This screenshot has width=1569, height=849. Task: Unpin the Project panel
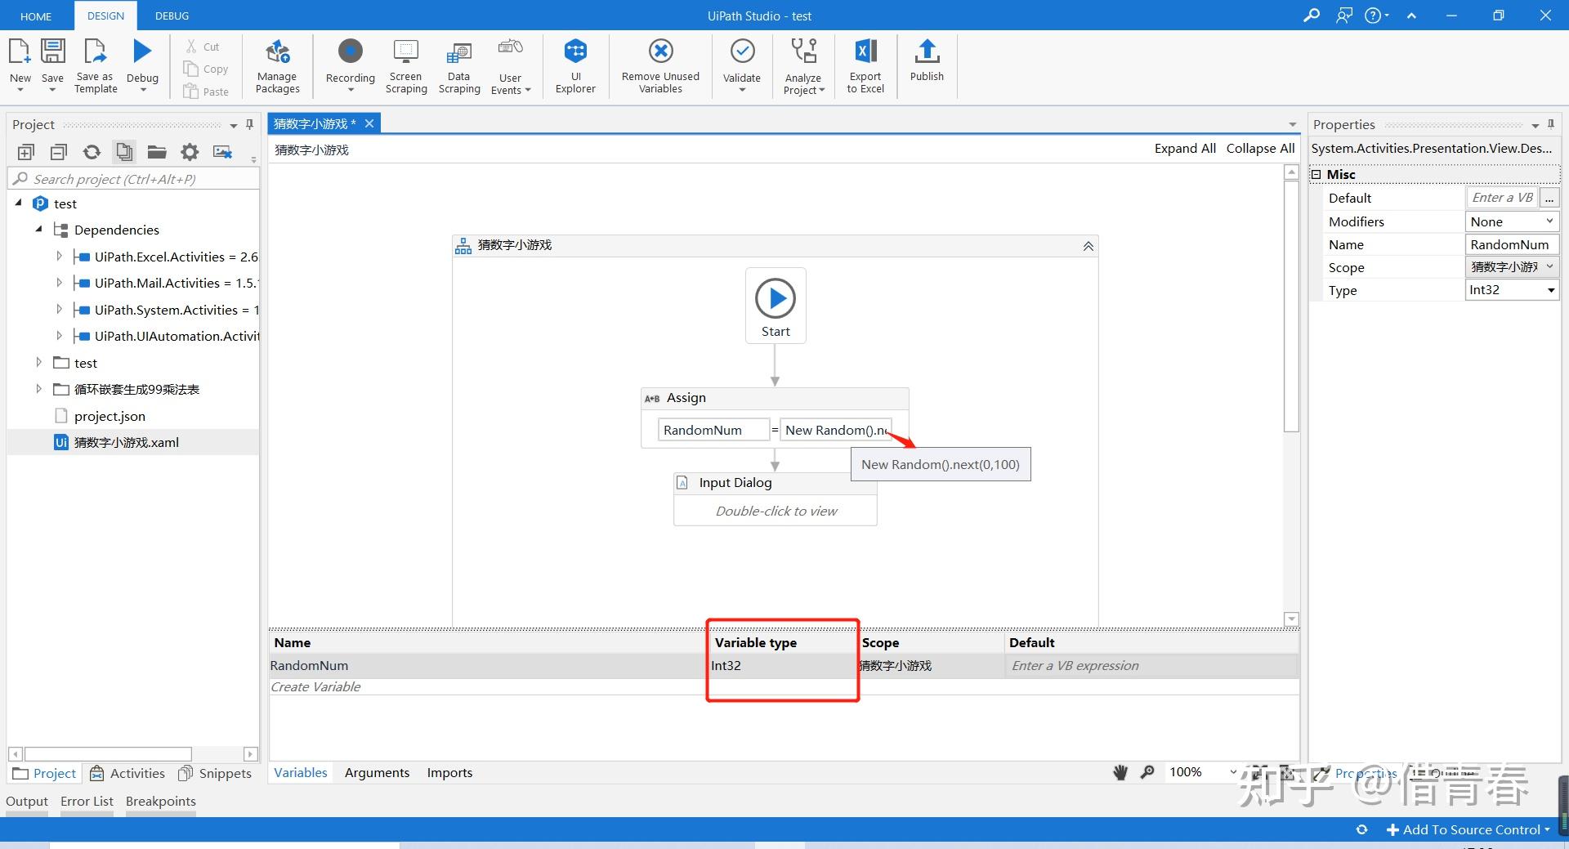(249, 124)
